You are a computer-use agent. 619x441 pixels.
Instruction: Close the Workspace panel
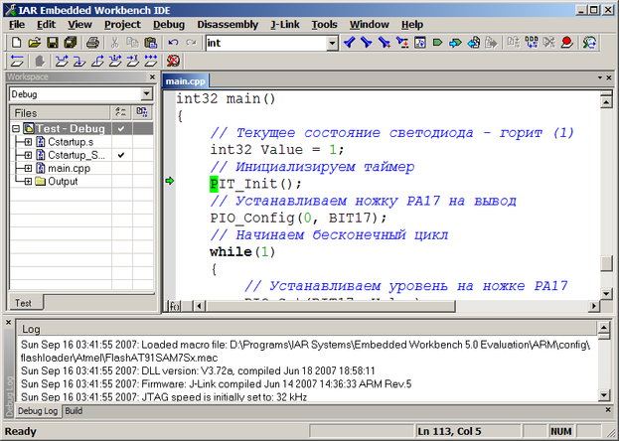151,76
